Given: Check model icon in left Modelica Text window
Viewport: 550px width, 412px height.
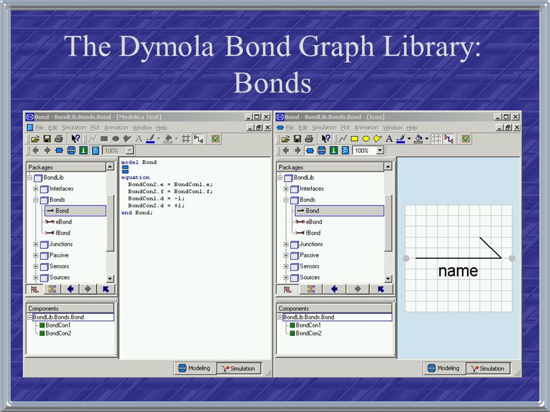Looking at the screenshot, I should click(x=215, y=138).
